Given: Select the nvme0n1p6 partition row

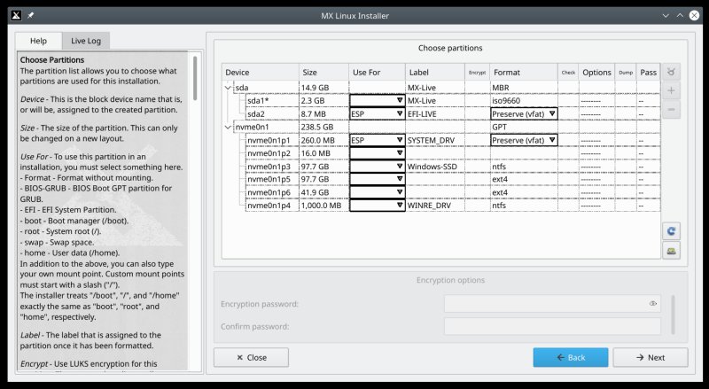Looking at the screenshot, I should click(440, 192).
